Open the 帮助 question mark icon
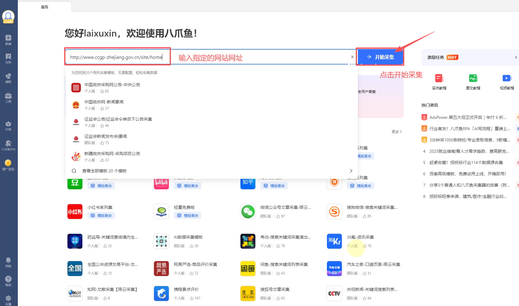The image size is (519, 306). tap(8, 281)
